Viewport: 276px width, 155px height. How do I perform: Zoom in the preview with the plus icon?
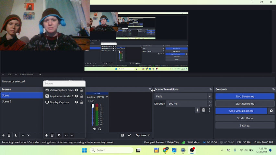(16, 74)
